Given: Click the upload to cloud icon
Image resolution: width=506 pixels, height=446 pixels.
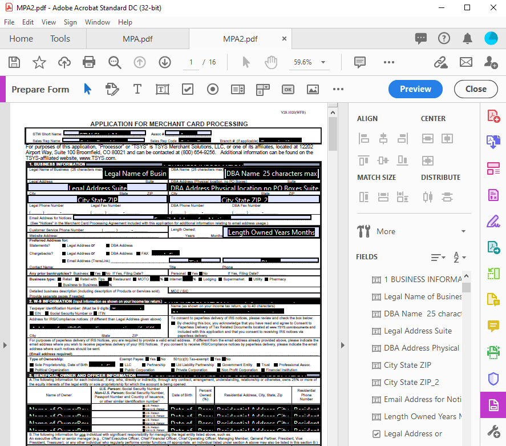Looking at the screenshot, I should (x=64, y=62).
